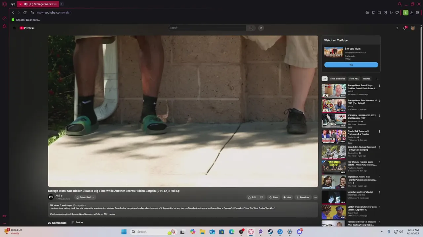This screenshot has width=423, height=237.
Task: Select the From the series chip
Action: (337, 79)
